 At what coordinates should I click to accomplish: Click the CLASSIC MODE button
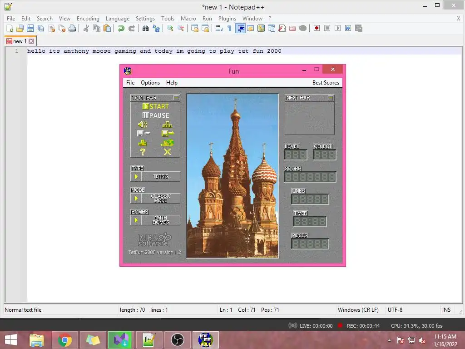click(161, 198)
